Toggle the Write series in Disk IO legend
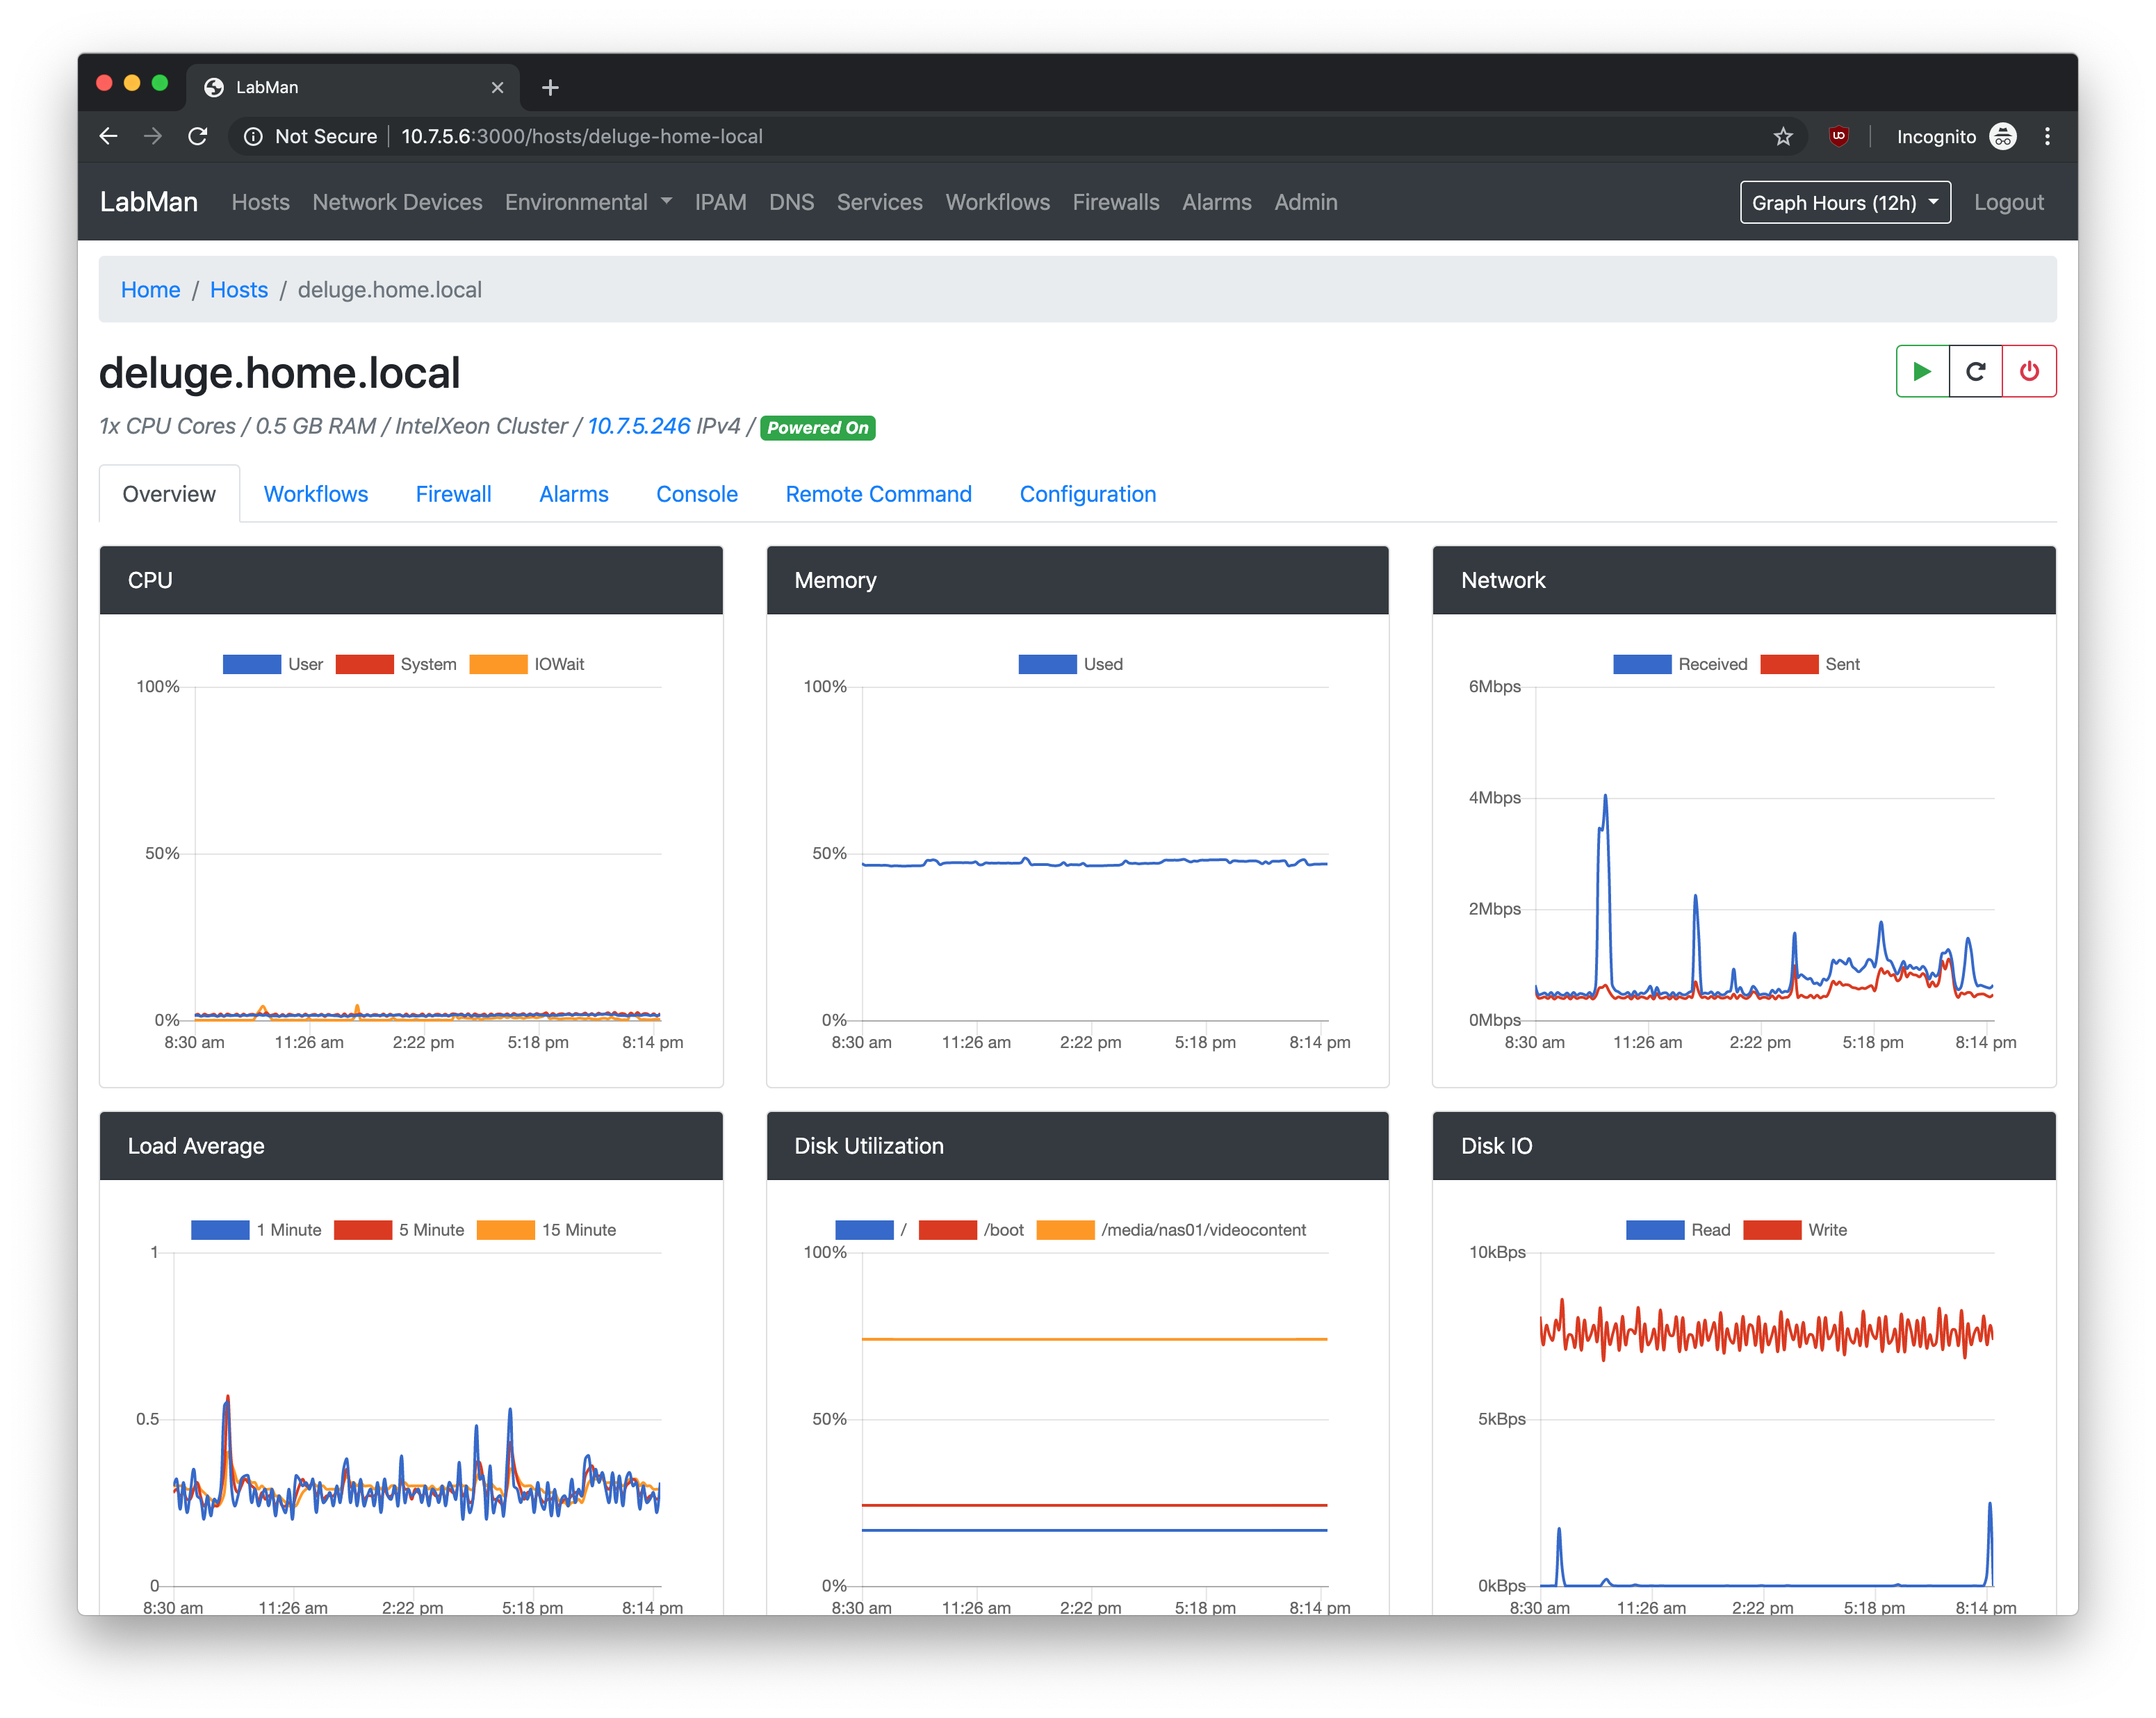This screenshot has height=1718, width=2156. pos(1795,1230)
